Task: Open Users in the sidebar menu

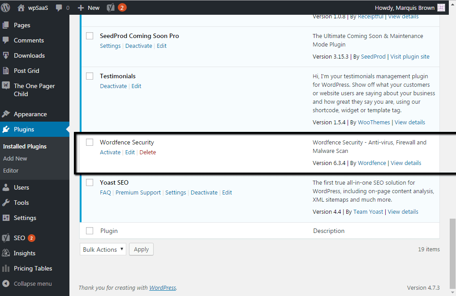Action: (22, 187)
